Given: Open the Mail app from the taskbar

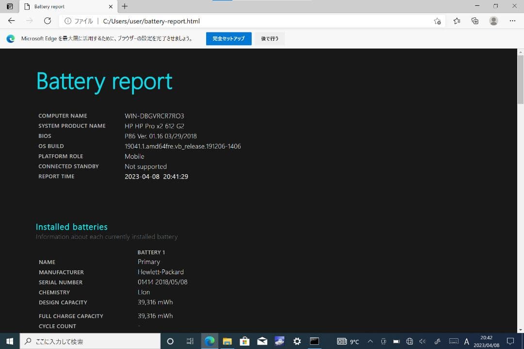Looking at the screenshot, I should pos(262,341).
